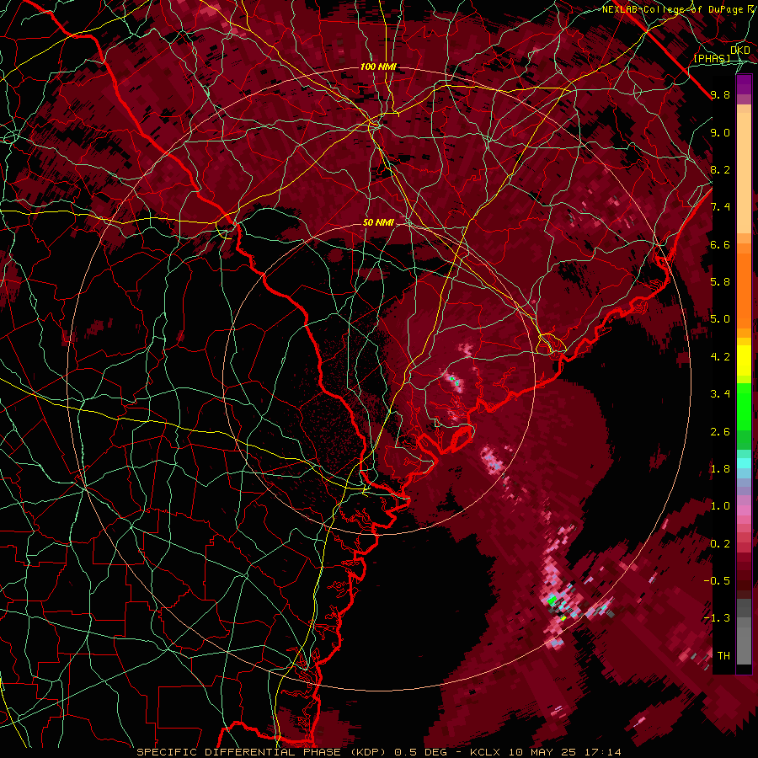Click the 0.2 legend value
Image resolution: width=758 pixels, height=758 pixels.
point(720,544)
